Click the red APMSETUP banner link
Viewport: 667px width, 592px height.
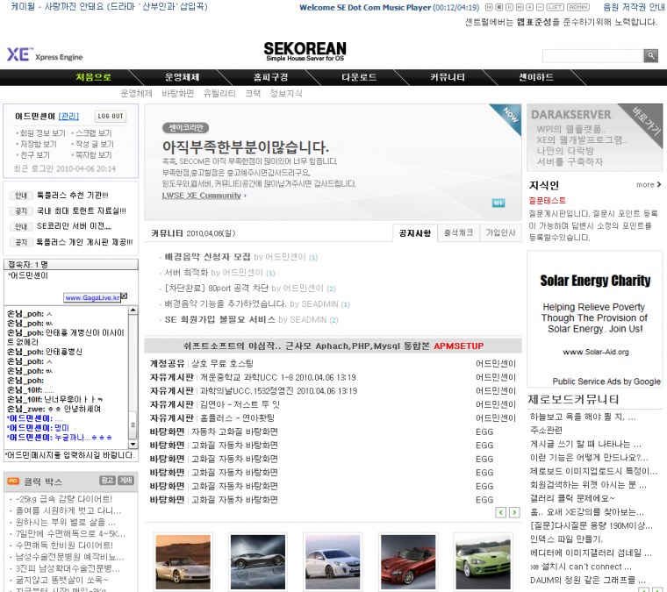[x=458, y=346]
